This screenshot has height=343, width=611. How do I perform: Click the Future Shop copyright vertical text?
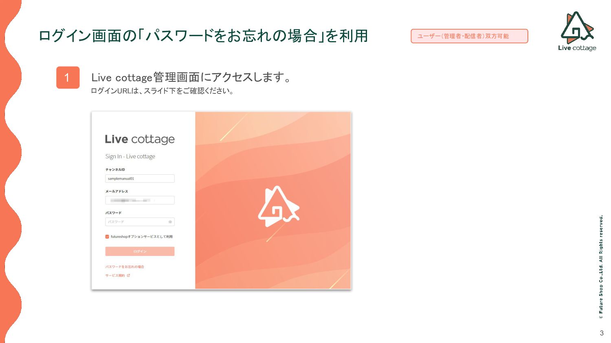point(601,267)
